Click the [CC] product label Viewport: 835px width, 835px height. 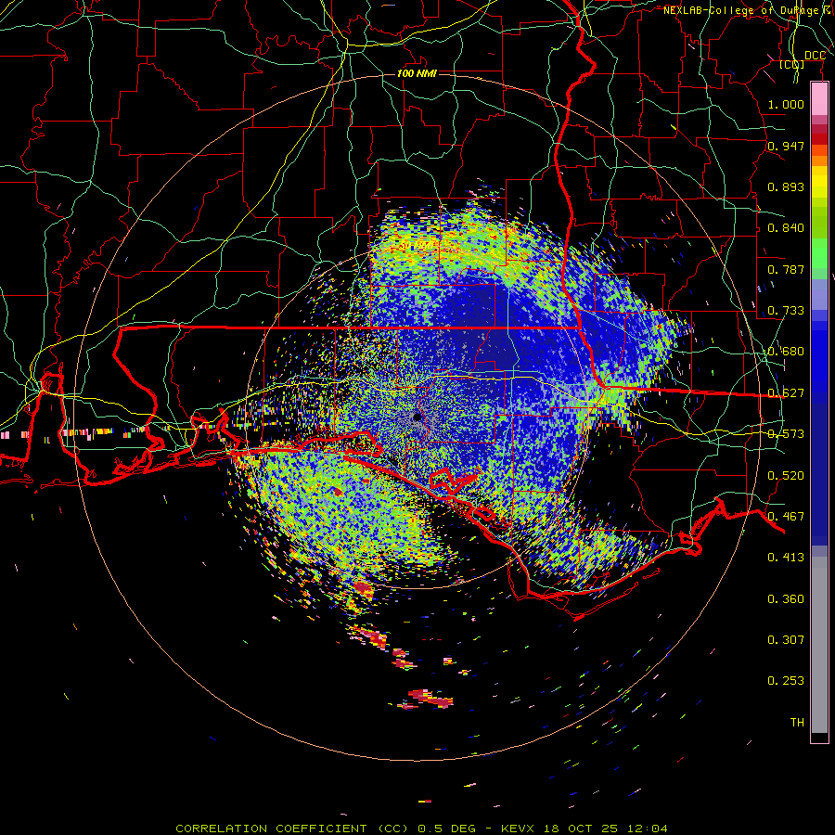coord(792,64)
